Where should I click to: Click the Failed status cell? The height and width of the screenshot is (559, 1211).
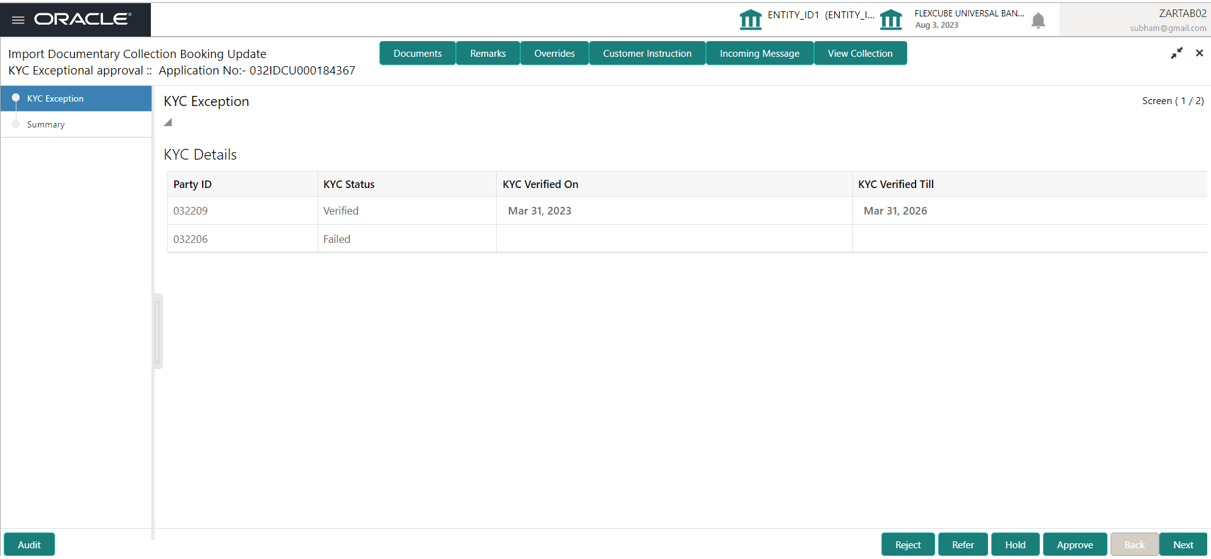[x=407, y=239]
